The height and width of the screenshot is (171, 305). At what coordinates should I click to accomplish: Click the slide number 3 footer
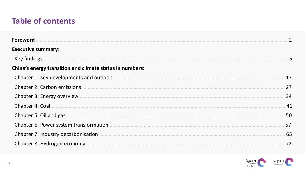pyautogui.click(x=9, y=163)
